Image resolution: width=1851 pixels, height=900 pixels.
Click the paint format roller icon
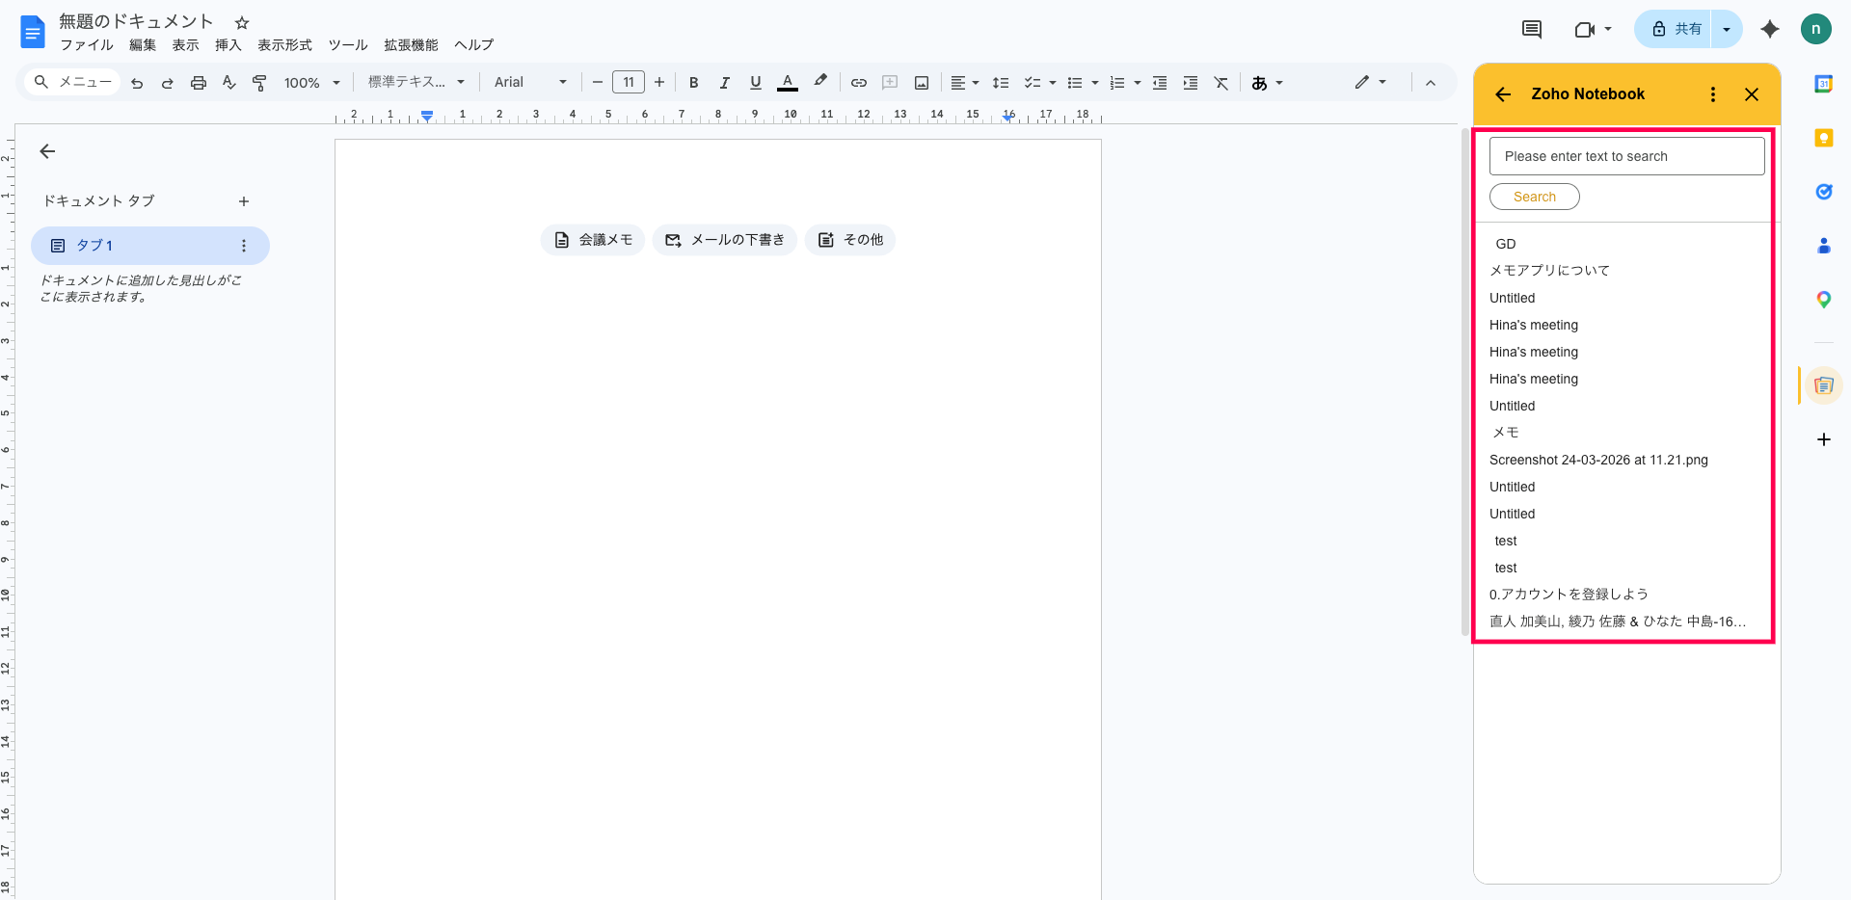(259, 83)
